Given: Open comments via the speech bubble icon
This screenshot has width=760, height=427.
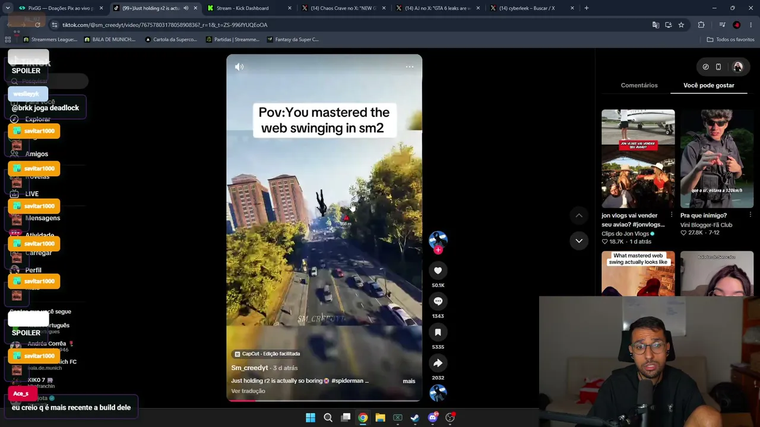Looking at the screenshot, I should click(438, 301).
